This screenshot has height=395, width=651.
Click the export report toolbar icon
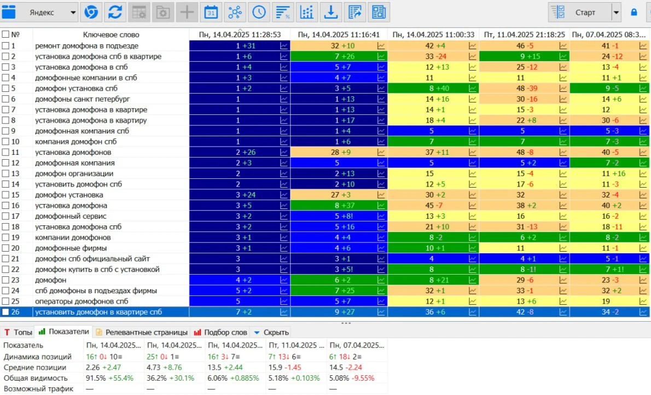coord(355,12)
